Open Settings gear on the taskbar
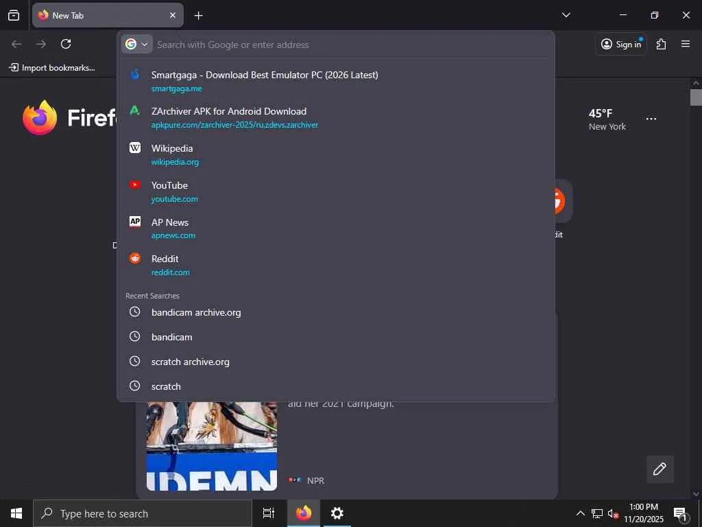 pos(337,513)
